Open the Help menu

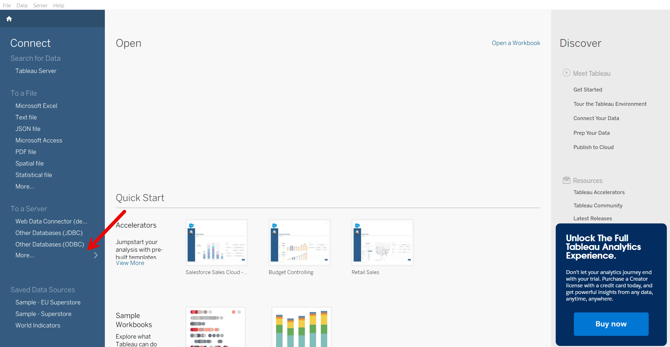[x=58, y=5]
